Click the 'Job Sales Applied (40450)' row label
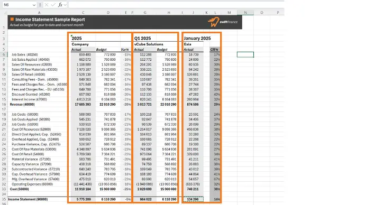The height and width of the screenshot is (205, 365). coord(31,60)
